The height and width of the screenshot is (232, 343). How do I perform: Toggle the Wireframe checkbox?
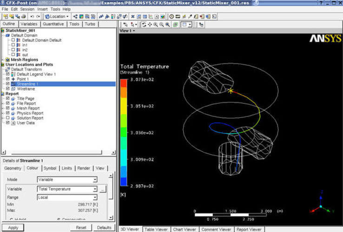pyautogui.click(x=7, y=89)
